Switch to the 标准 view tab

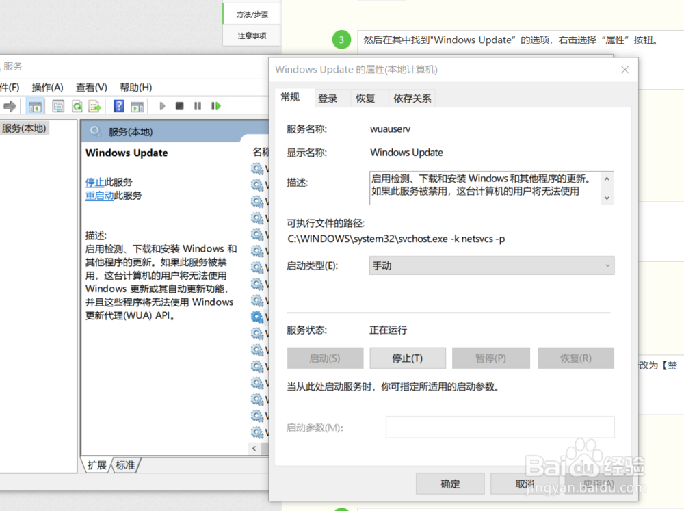point(126,465)
